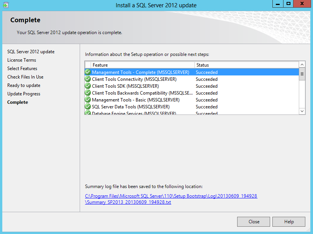This screenshot has width=313, height=234.
Task: Minimize the update installer window
Action: [278, 3]
